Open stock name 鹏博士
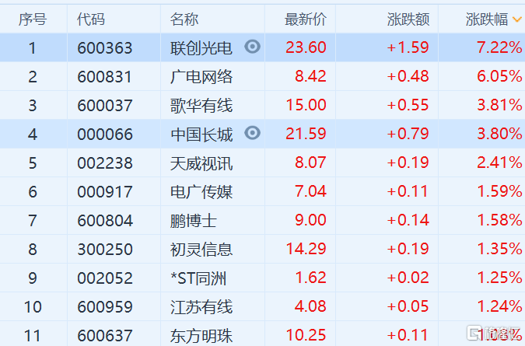Viewport: 525px width, 346px height. tap(193, 221)
